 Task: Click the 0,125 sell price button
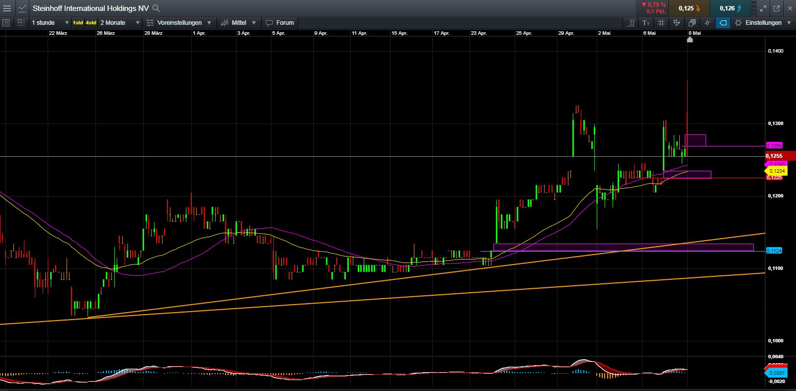(689, 8)
